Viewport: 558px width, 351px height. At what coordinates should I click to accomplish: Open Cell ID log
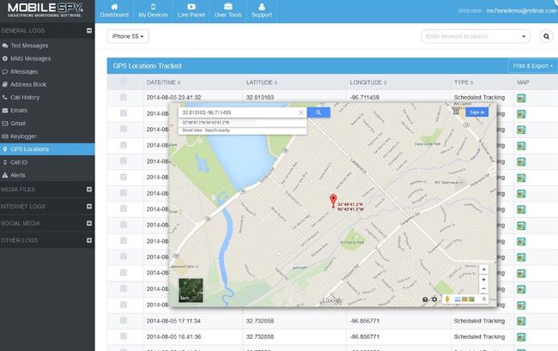[x=19, y=162]
